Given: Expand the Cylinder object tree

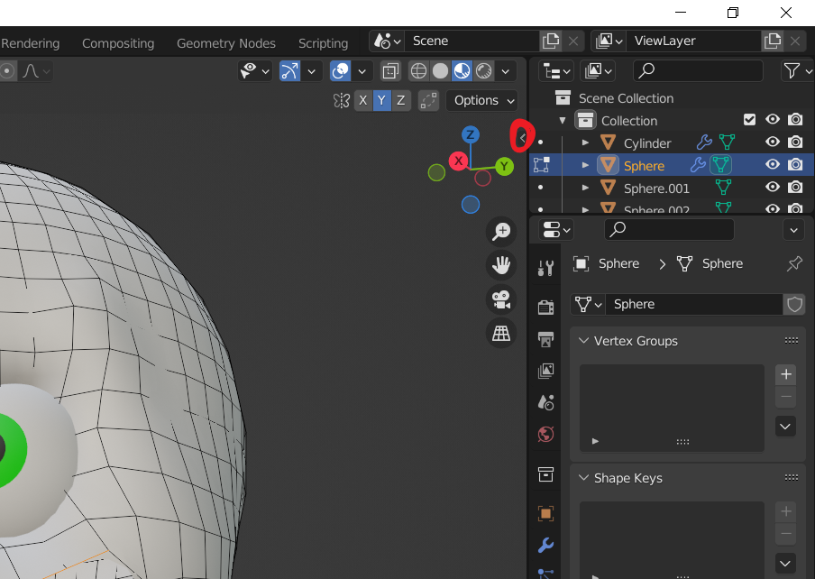Looking at the screenshot, I should pyautogui.click(x=585, y=142).
